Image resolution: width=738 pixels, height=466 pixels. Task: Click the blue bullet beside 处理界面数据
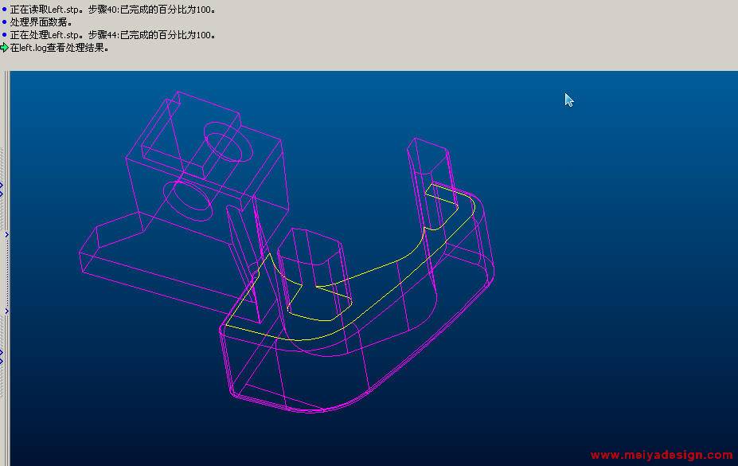click(4, 22)
